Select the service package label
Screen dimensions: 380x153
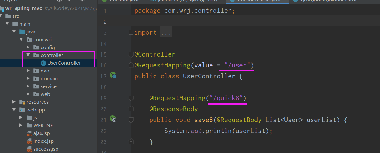pyautogui.click(x=48, y=86)
